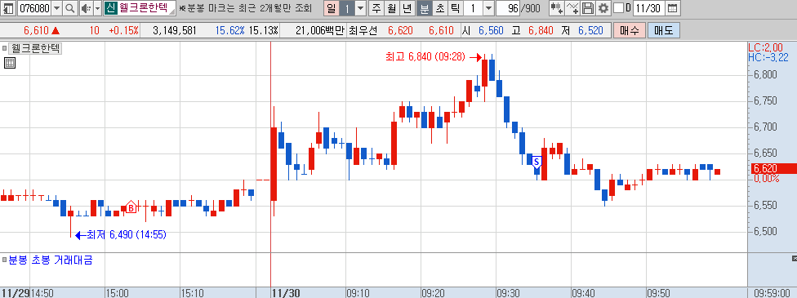Save chart with the floppy disk icon

pos(588,8)
